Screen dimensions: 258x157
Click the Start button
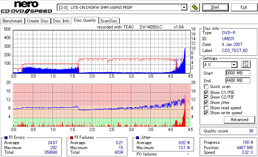(x=215, y=7)
